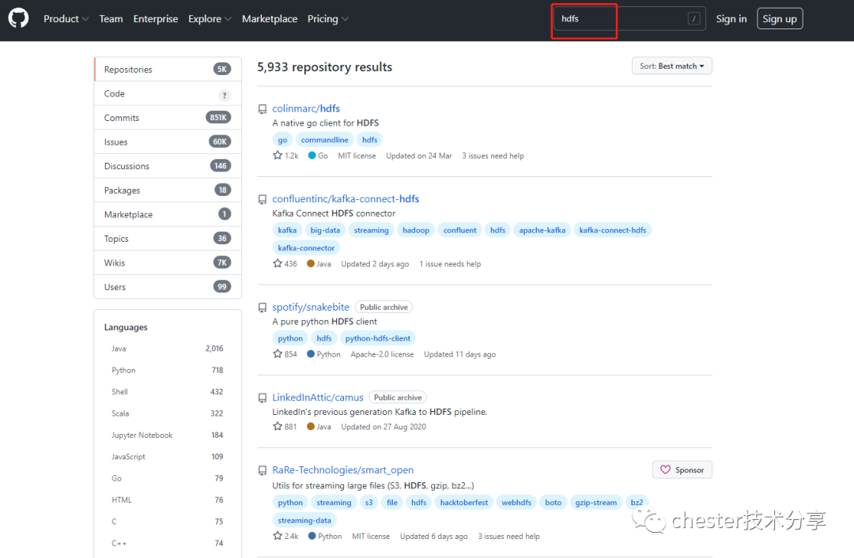This screenshot has height=558, width=854.
Task: Click the repository icon beside RaRe-Technologies/smart_open
Action: pos(263,470)
